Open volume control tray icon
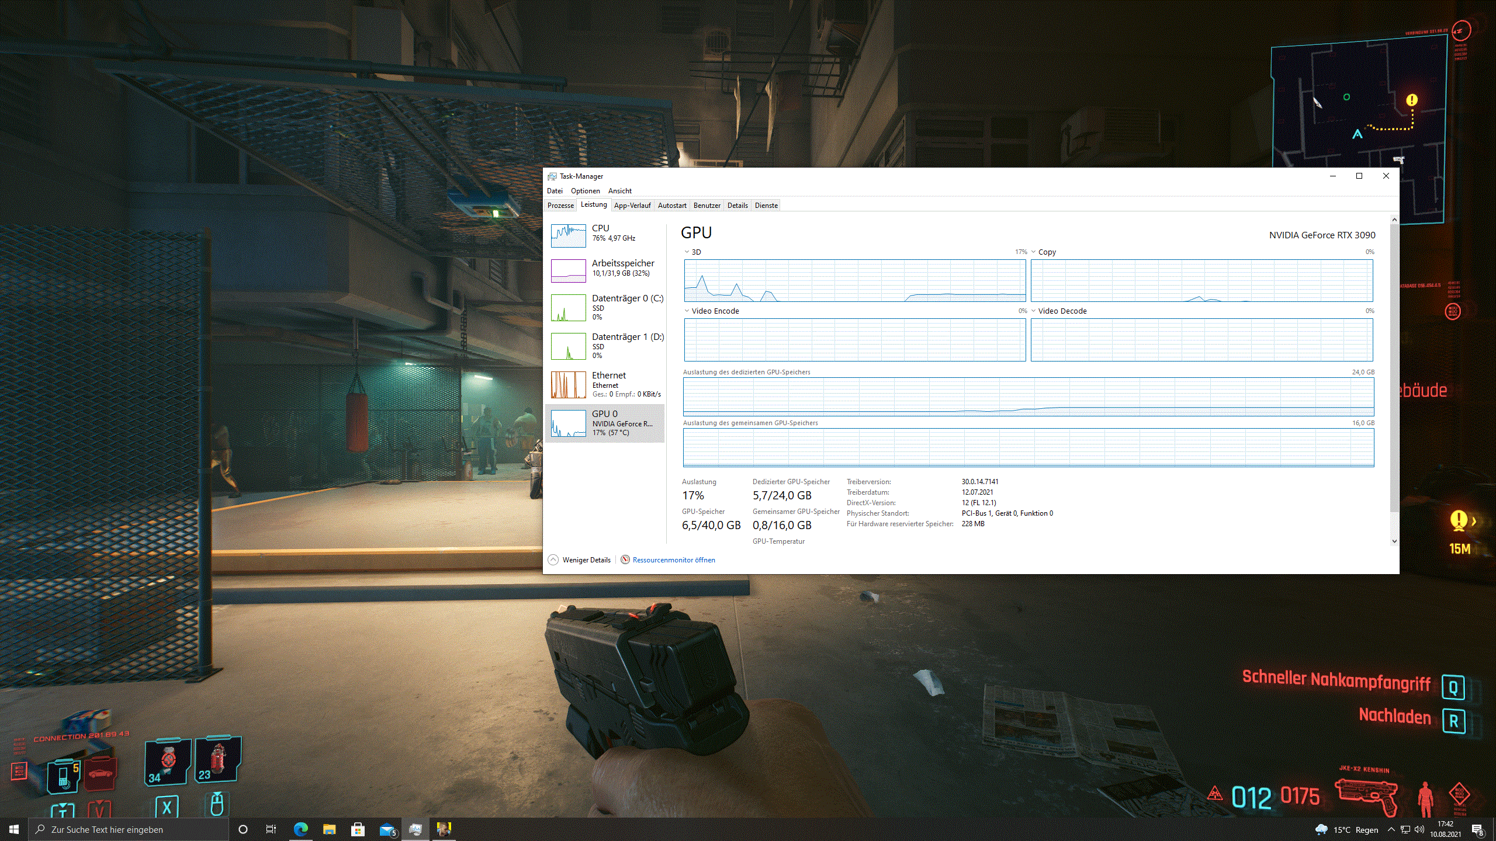Viewport: 1496px width, 841px height. pos(1419,830)
